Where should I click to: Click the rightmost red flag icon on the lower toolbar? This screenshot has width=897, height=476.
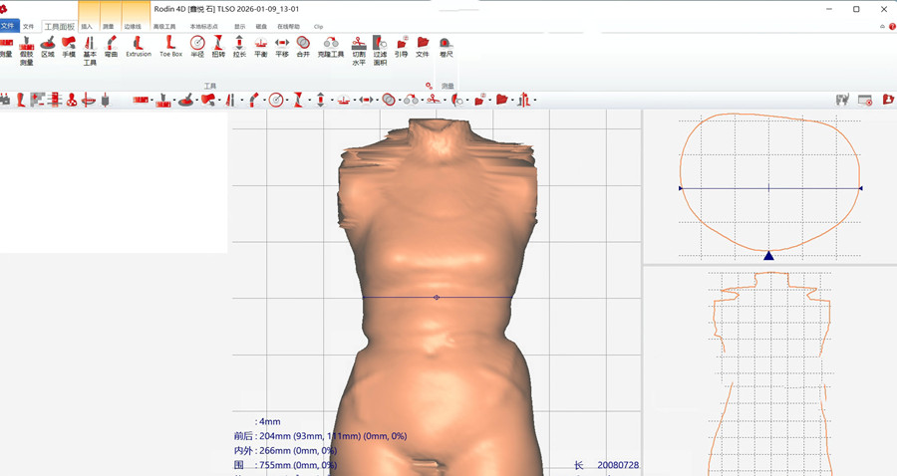coord(888,100)
